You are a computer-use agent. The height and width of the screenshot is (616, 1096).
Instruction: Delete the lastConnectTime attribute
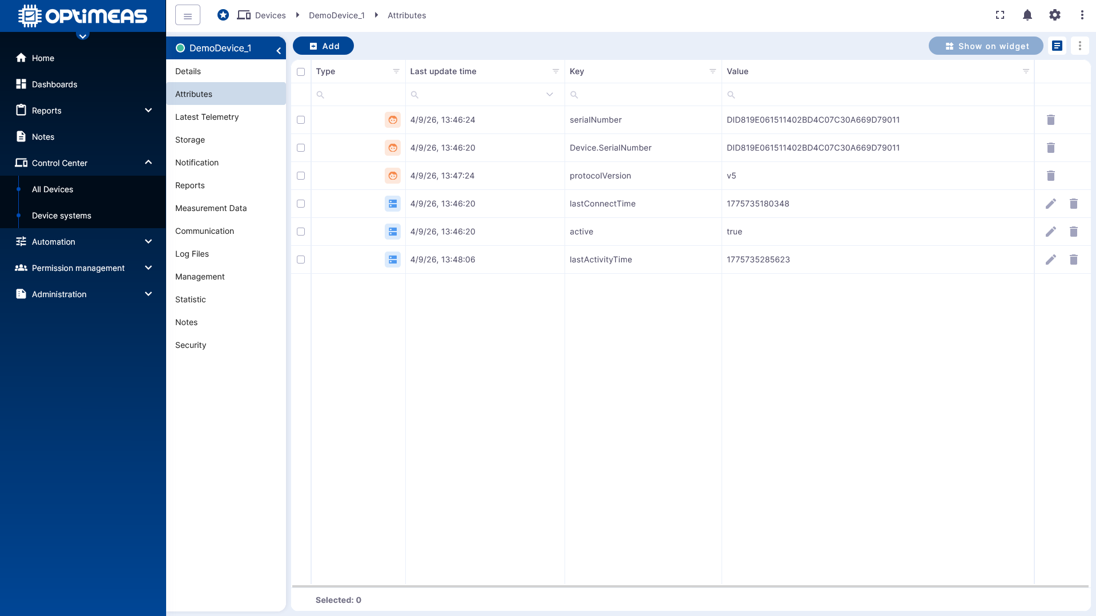pyautogui.click(x=1074, y=204)
